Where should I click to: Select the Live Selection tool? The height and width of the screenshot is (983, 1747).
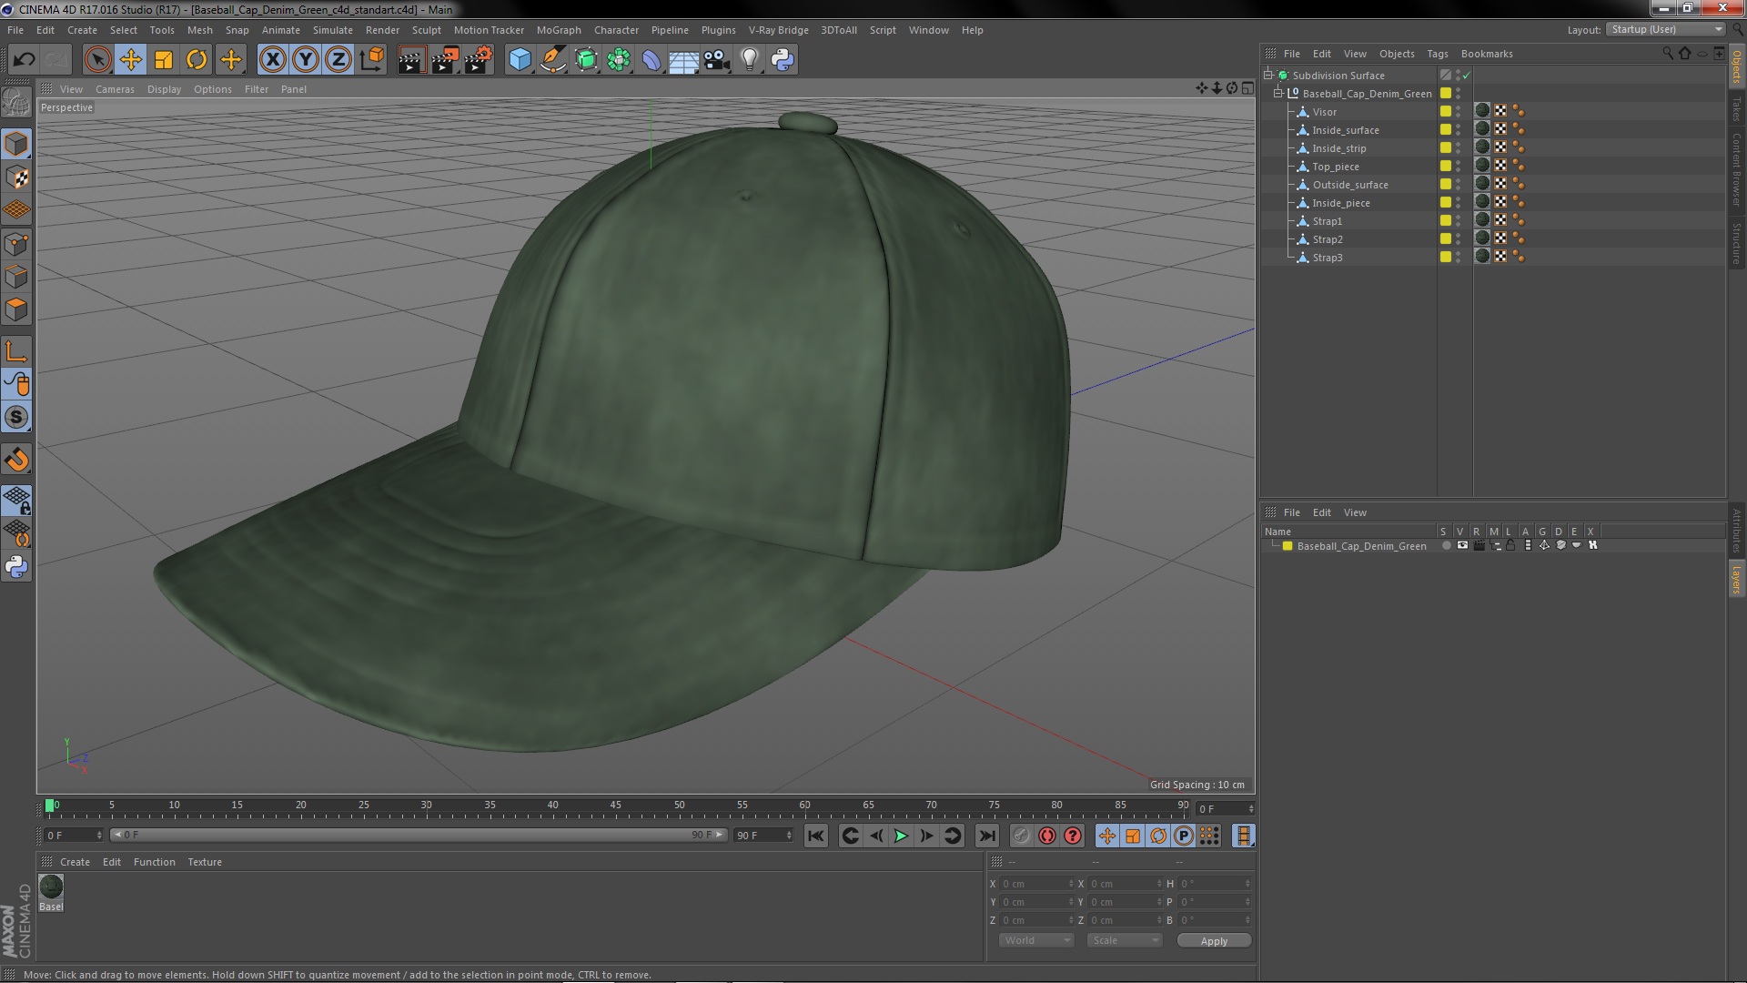pyautogui.click(x=97, y=60)
